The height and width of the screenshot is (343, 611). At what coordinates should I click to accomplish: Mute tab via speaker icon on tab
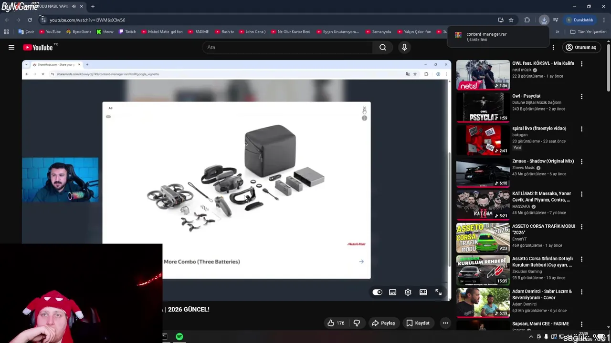[x=74, y=6]
